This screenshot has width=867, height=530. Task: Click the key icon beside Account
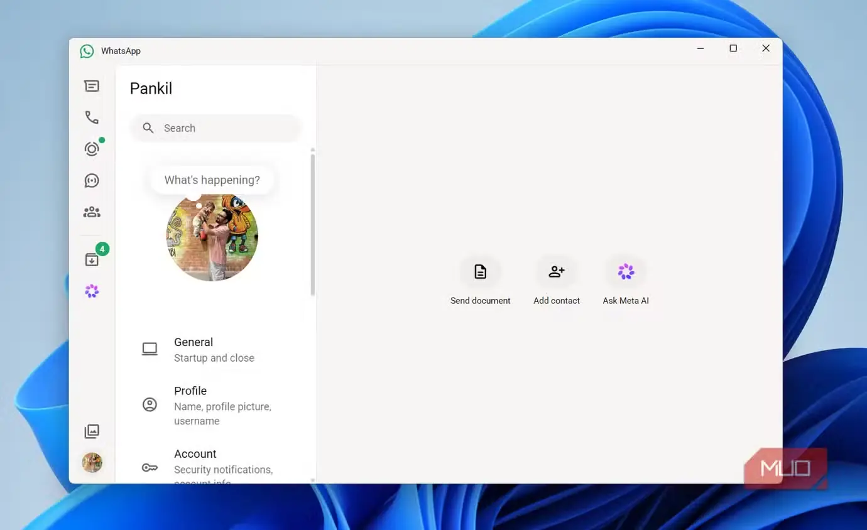(150, 467)
